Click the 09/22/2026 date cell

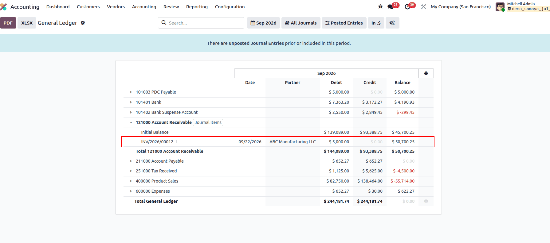click(x=250, y=142)
